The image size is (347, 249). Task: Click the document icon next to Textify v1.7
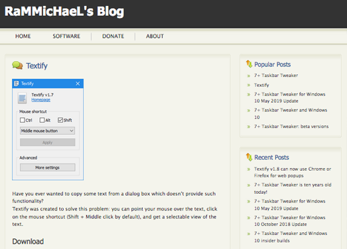tap(22, 98)
